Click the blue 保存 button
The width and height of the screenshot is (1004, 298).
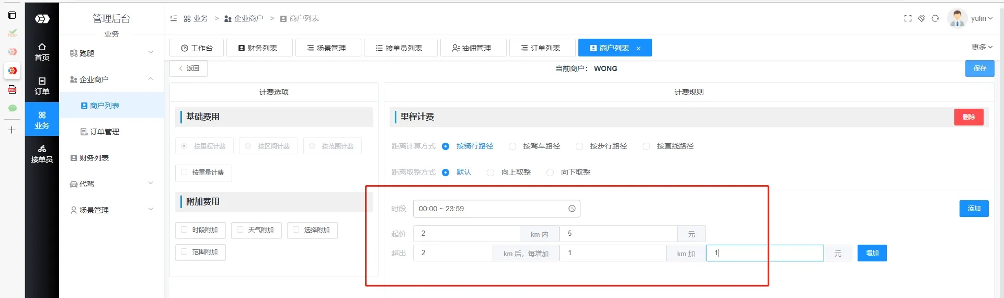(979, 68)
